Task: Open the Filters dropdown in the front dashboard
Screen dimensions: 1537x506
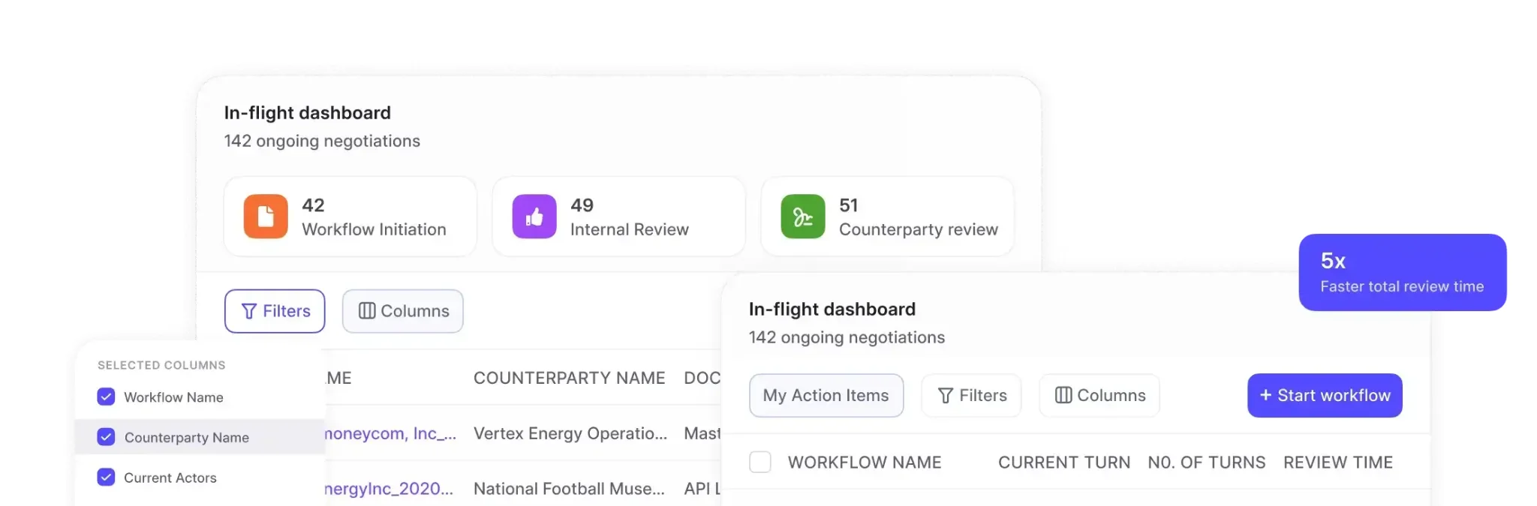Action: pyautogui.click(x=972, y=395)
